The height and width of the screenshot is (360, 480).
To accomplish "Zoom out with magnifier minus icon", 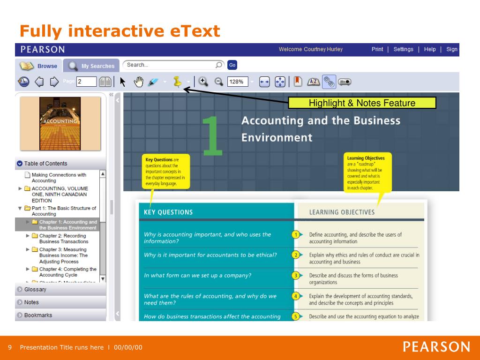I will coord(218,82).
